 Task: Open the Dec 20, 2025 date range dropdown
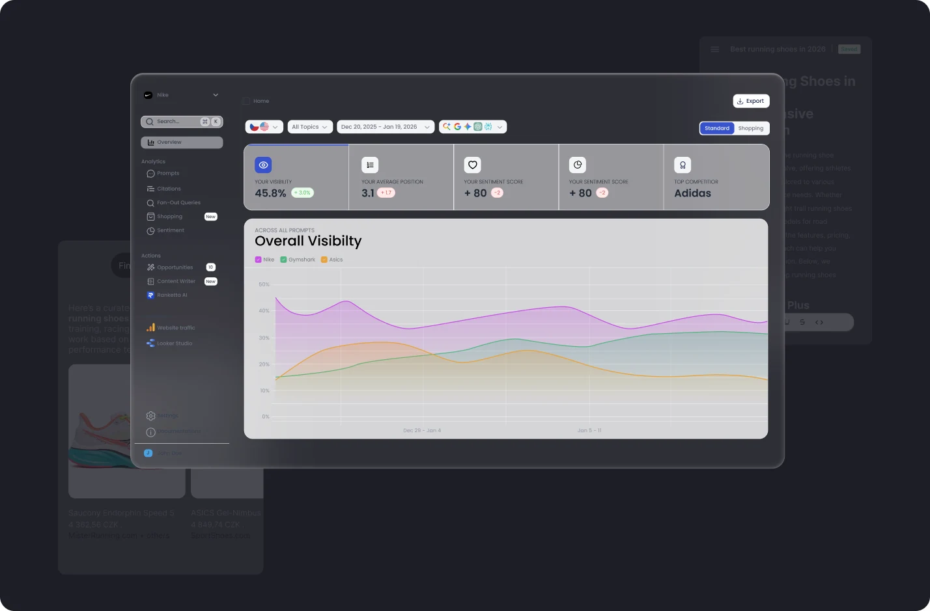click(386, 127)
